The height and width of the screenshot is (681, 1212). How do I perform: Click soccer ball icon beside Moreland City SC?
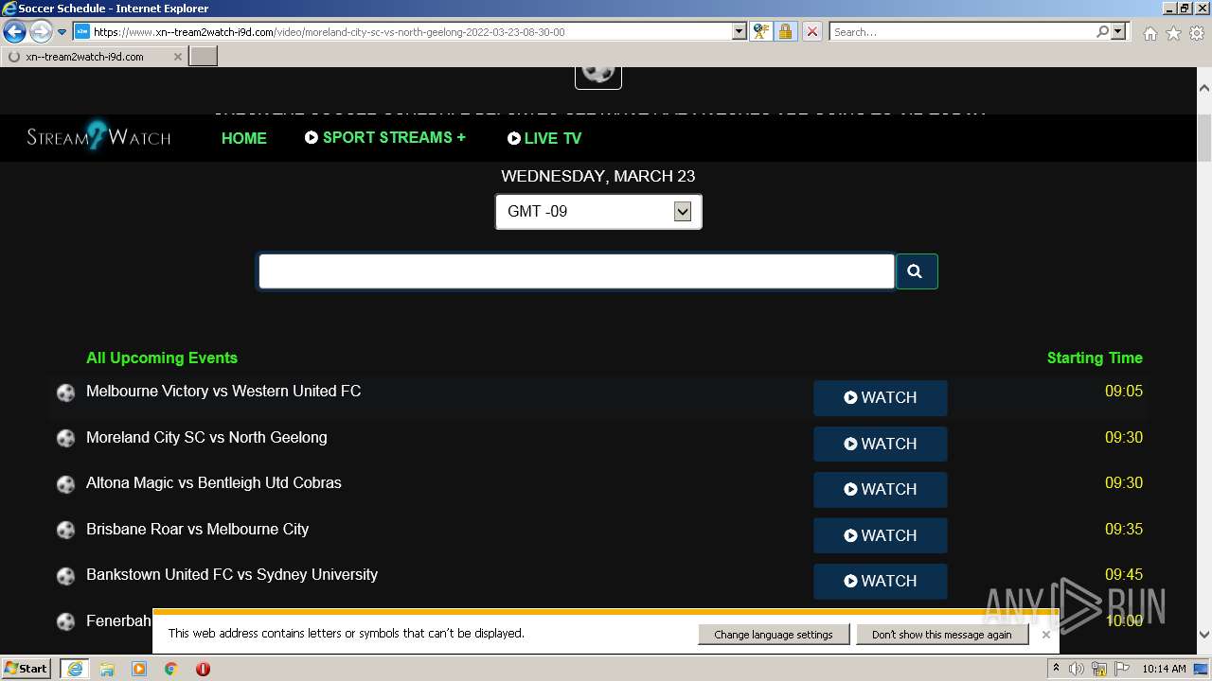65,439
